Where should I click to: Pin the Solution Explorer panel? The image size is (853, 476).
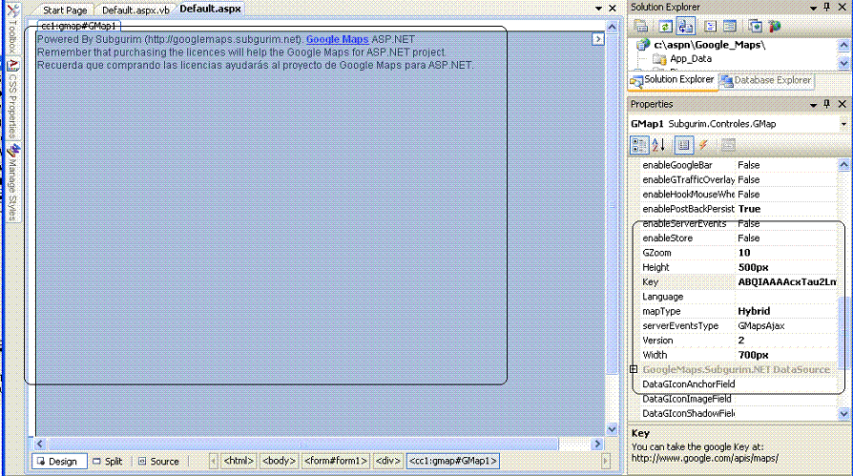tap(827, 7)
